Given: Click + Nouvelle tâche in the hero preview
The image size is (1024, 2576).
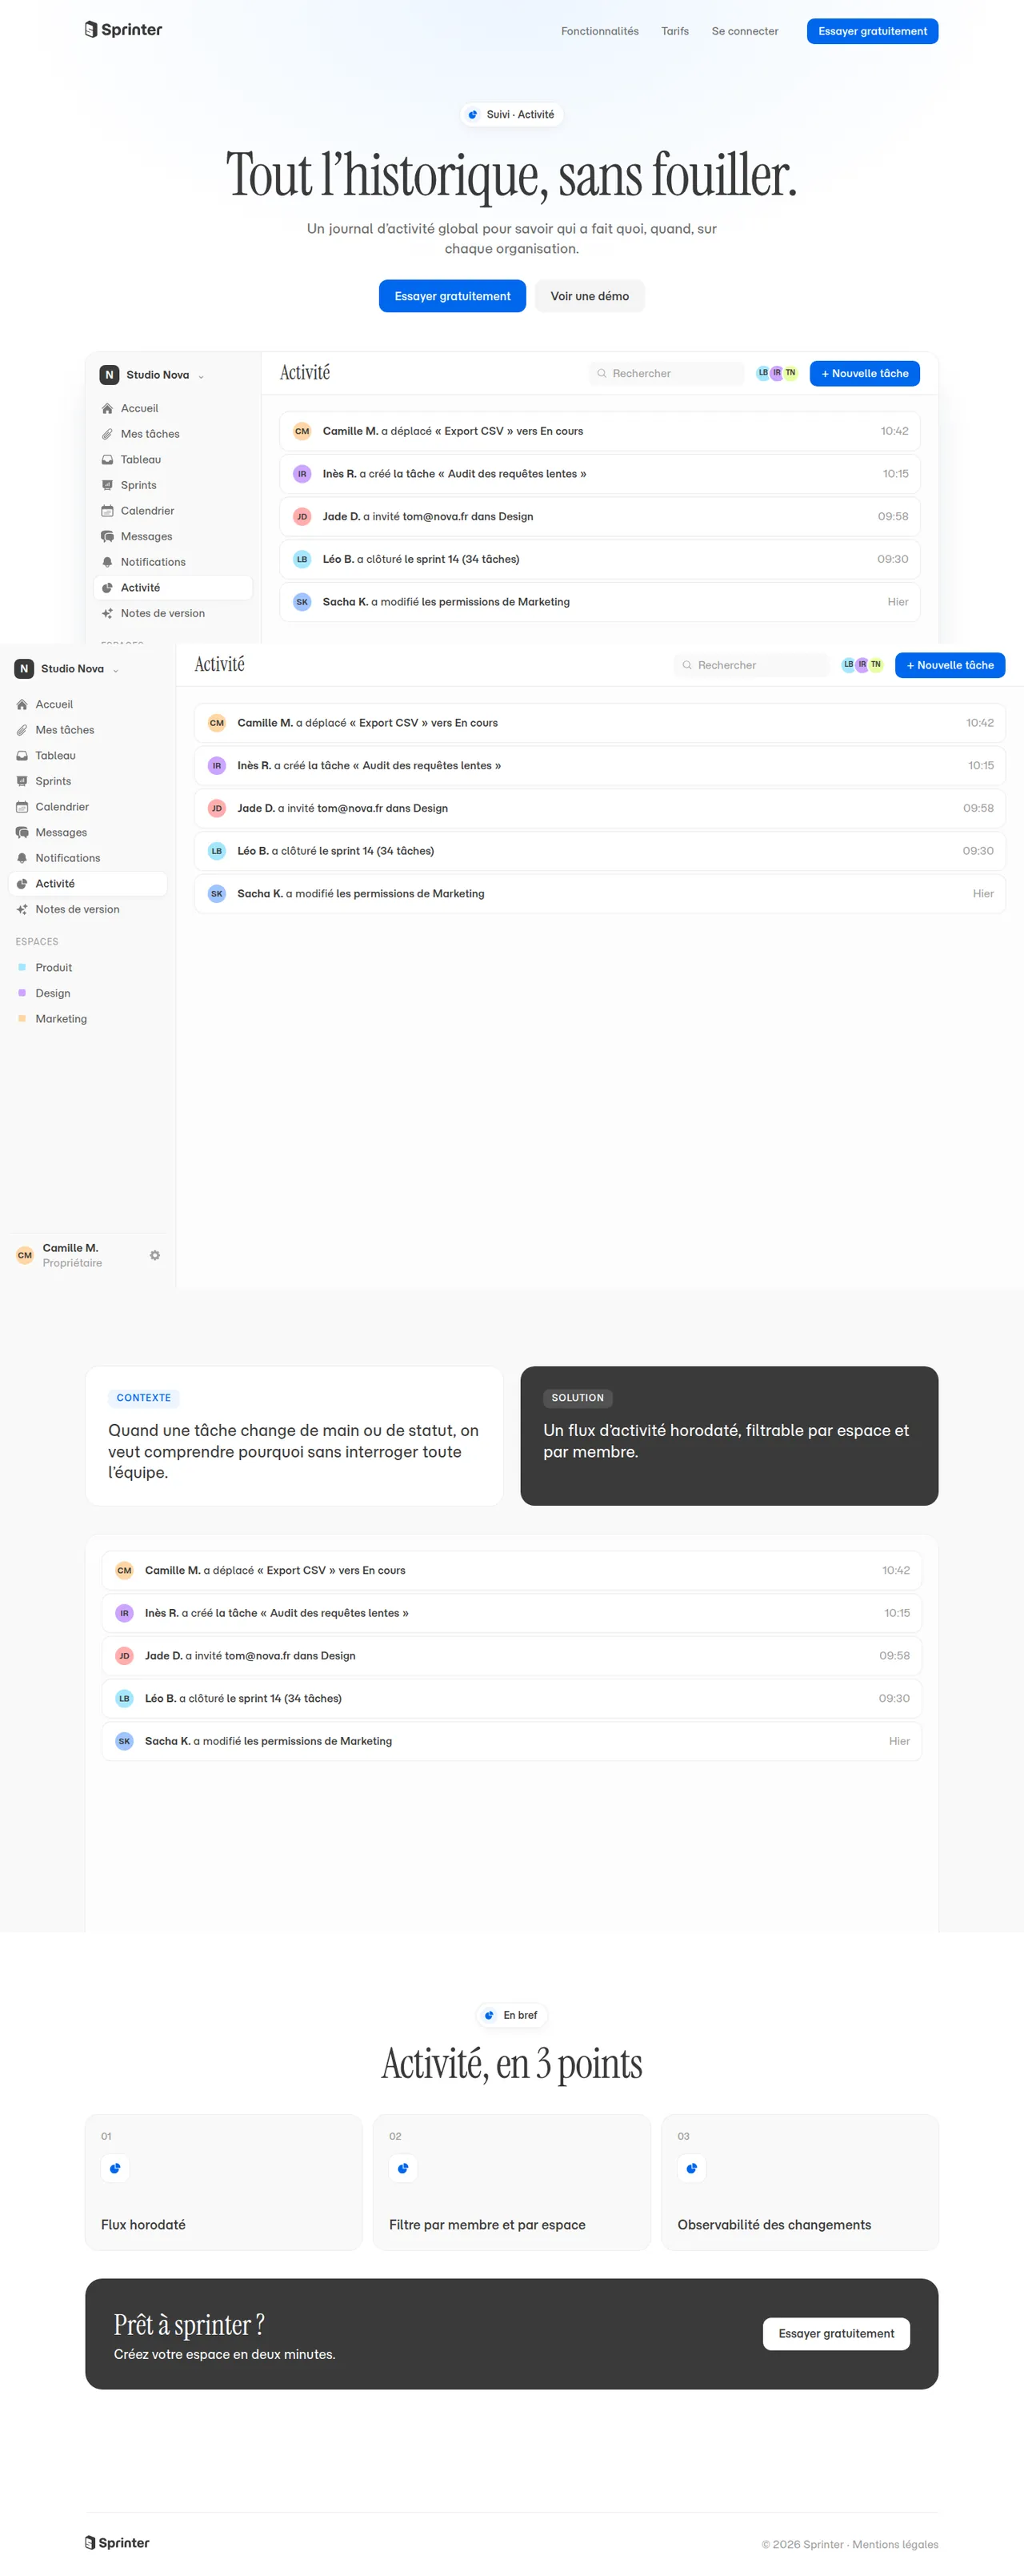Looking at the screenshot, I should (864, 373).
